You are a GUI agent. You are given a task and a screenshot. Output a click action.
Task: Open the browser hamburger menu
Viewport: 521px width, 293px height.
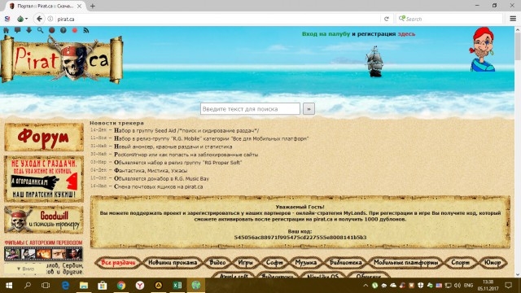513,19
